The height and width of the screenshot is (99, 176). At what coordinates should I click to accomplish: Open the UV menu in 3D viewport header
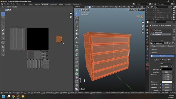pos(124,7)
